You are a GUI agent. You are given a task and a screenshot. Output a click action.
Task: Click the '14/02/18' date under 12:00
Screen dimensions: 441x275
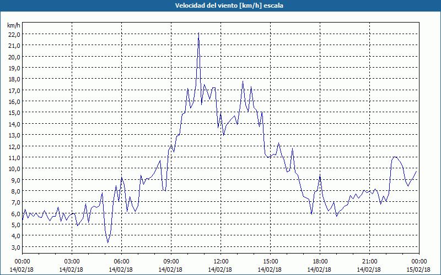tap(220, 269)
